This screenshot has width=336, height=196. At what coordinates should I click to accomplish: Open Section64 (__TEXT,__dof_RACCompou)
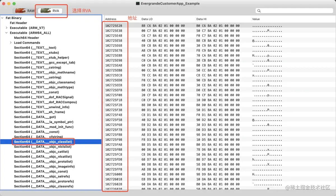click(45, 102)
